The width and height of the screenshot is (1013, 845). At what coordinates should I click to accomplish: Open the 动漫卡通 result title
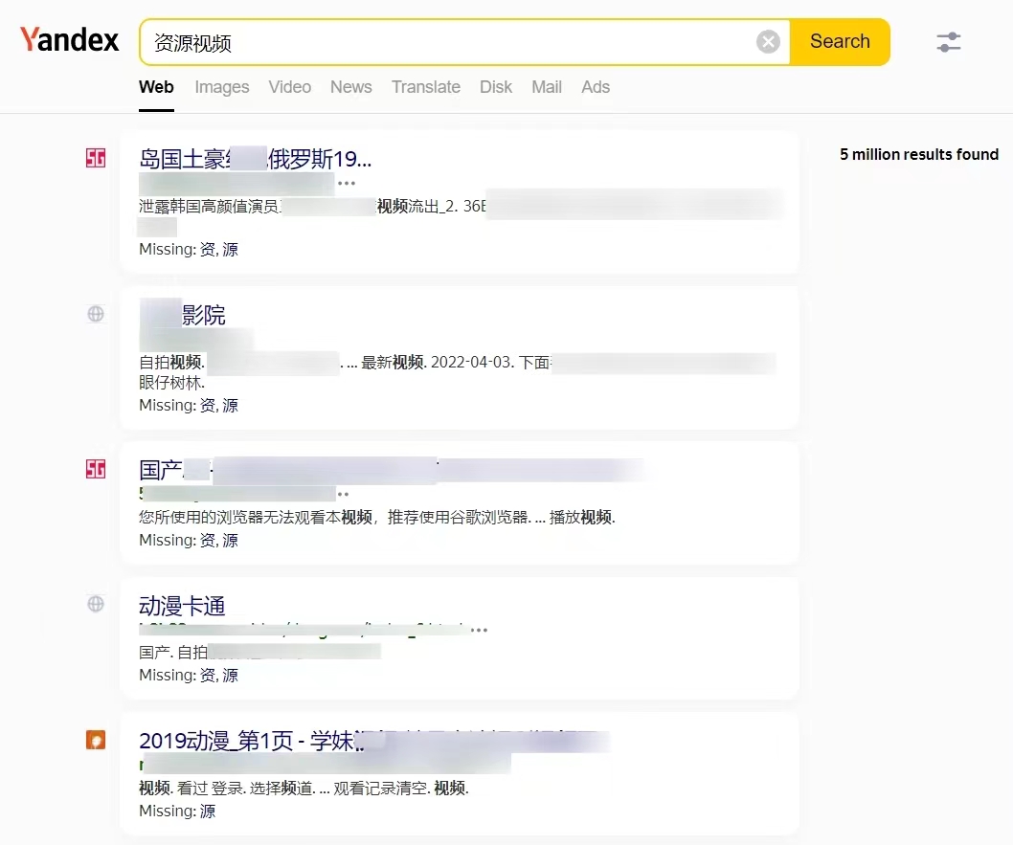pyautogui.click(x=182, y=606)
